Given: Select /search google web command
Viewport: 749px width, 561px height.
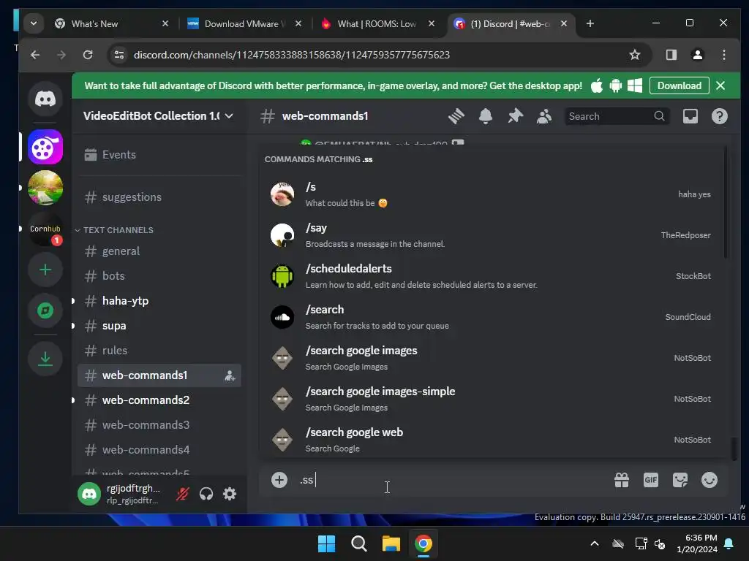Looking at the screenshot, I should coord(491,440).
